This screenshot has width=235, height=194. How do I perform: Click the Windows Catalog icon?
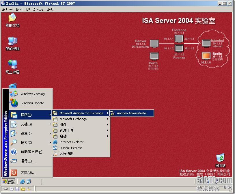(14, 94)
